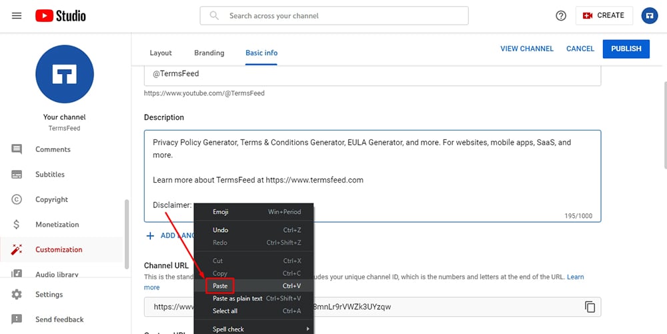The width and height of the screenshot is (667, 334).
Task: Focus the Search across your channel field
Action: point(334,16)
